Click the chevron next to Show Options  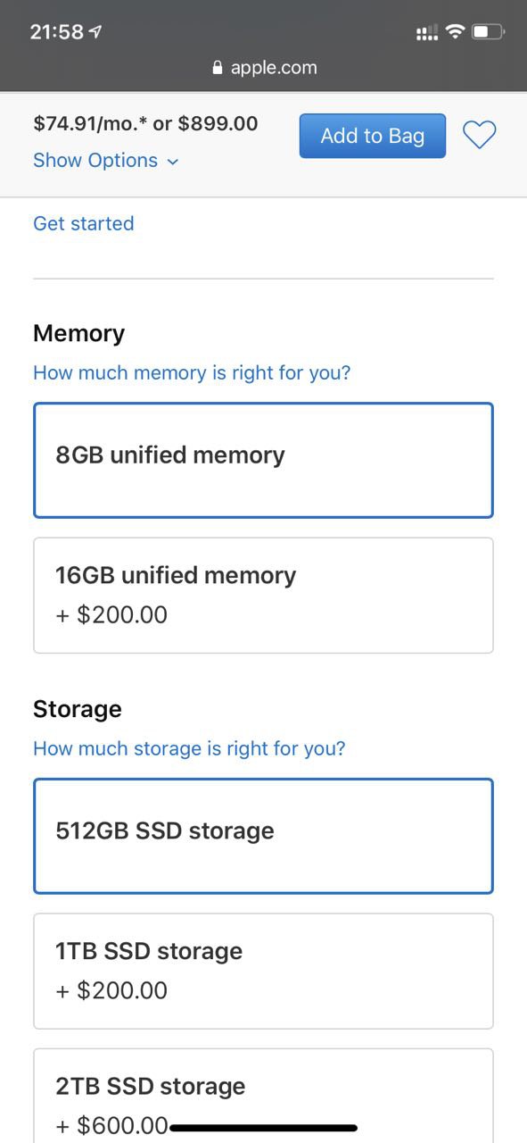(x=173, y=162)
